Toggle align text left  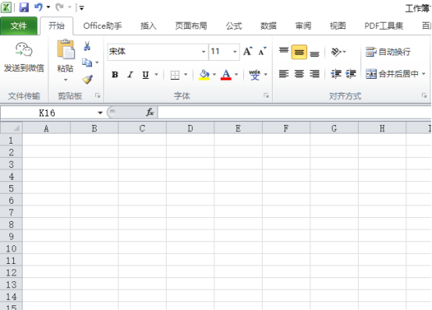284,74
